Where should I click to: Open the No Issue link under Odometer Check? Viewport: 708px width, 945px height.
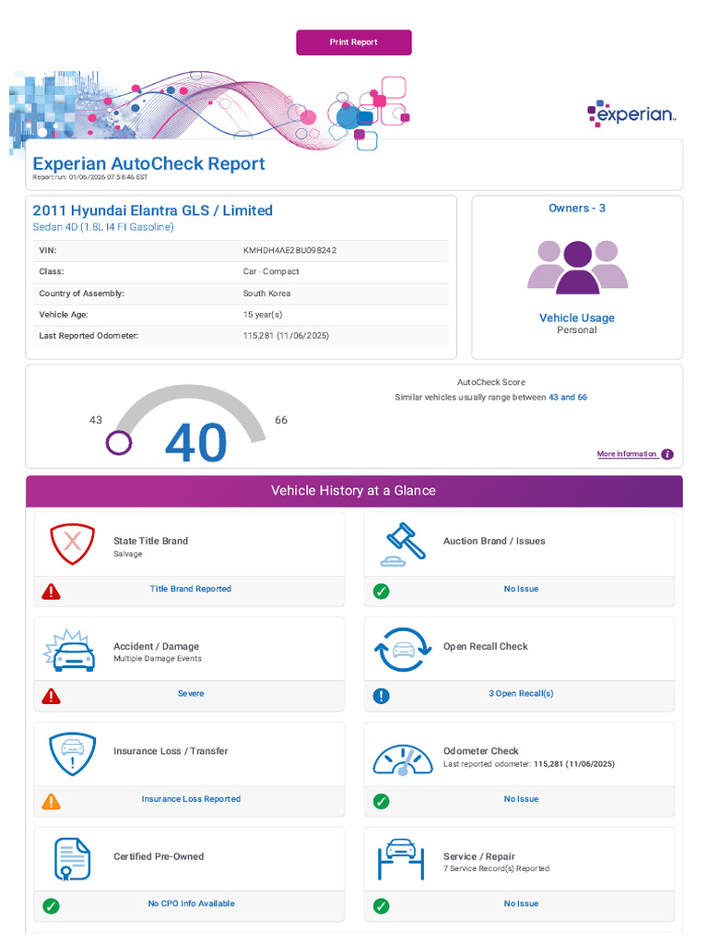(522, 798)
